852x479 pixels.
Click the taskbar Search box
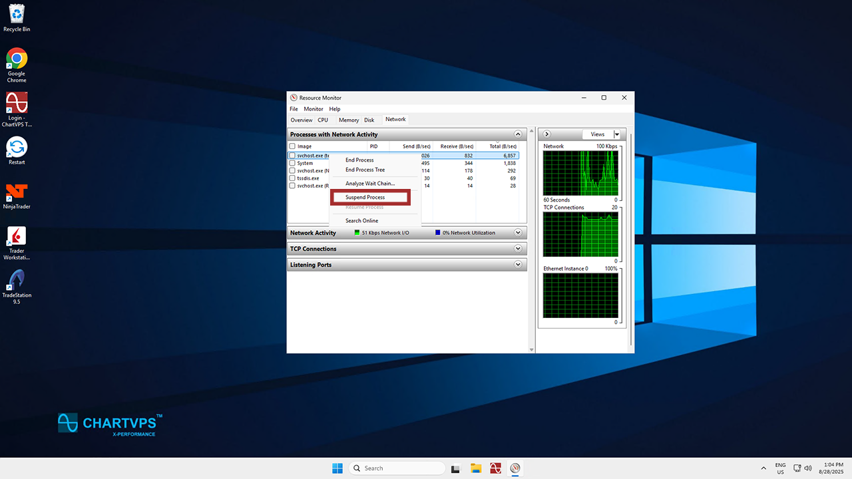(397, 468)
